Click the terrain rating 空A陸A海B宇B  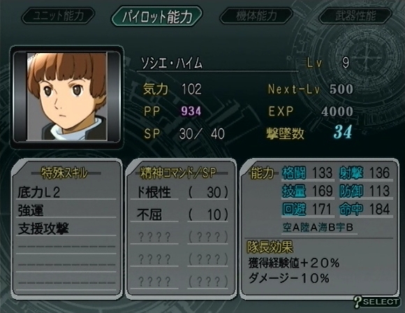(x=318, y=228)
